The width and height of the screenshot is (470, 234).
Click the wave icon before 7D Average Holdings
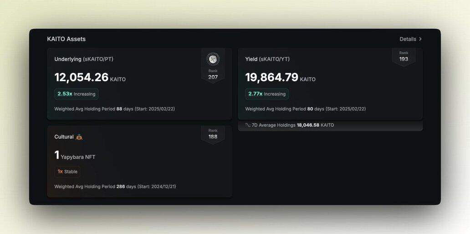pyautogui.click(x=248, y=125)
